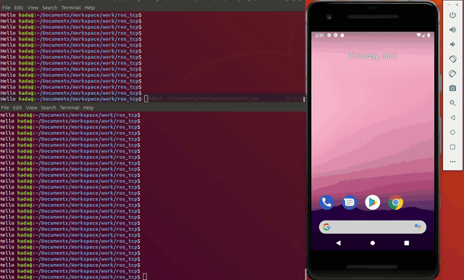The width and height of the screenshot is (464, 280).
Task: Tap the Thursday, Jul 9 date widget
Action: point(373,57)
